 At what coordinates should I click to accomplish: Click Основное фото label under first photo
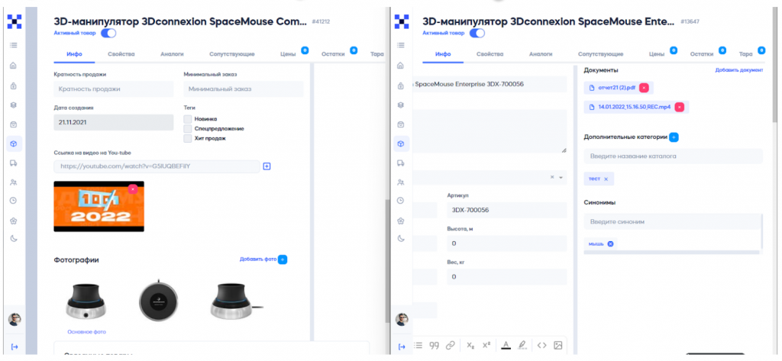click(87, 331)
